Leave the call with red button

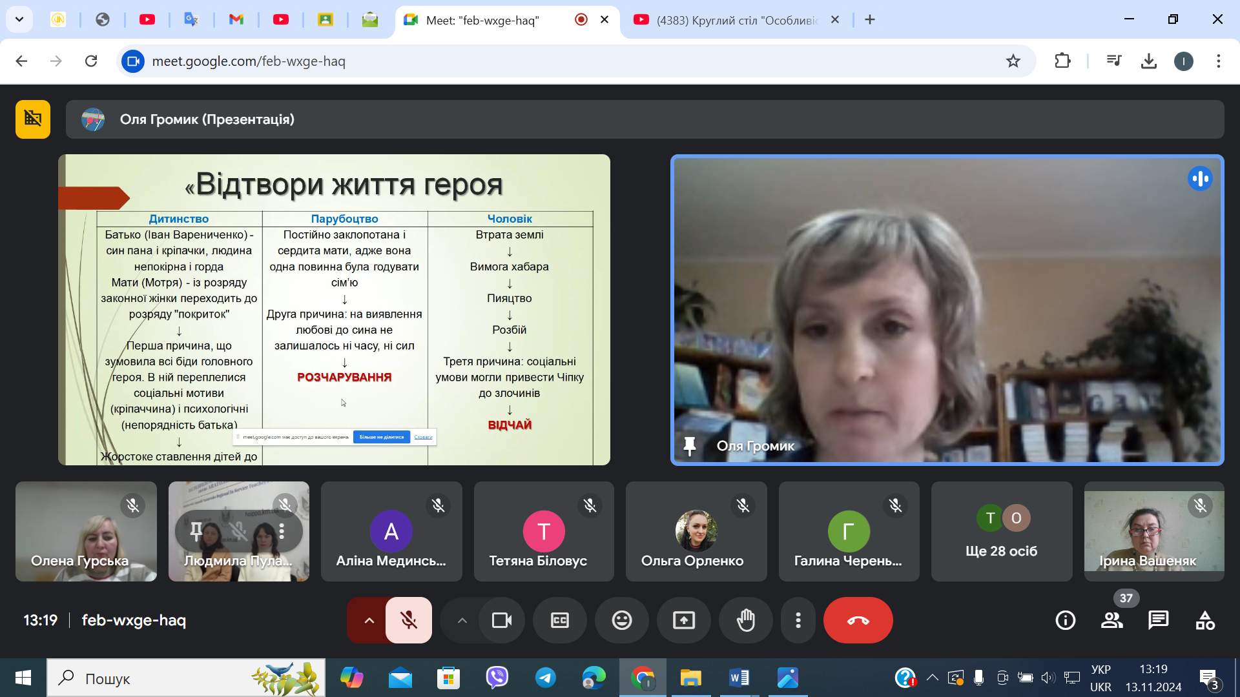coord(858,620)
